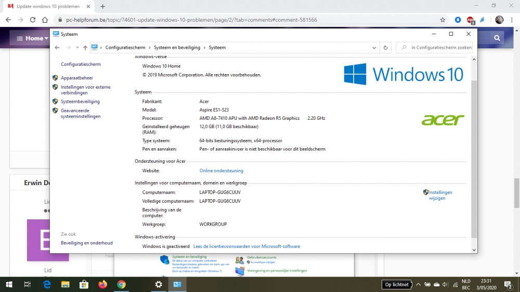Open Online ondersteuning website link
Screen dimensions: 520x292
221,171
